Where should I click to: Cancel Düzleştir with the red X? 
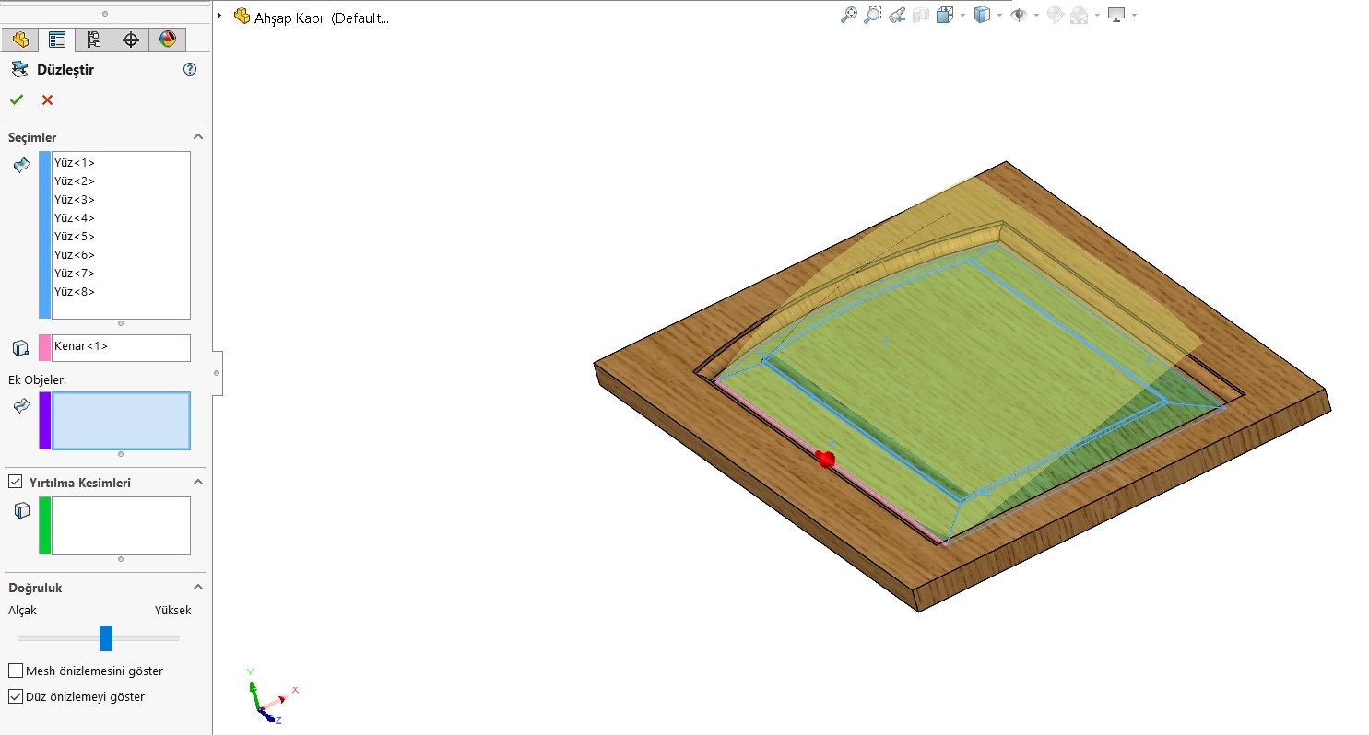pos(47,99)
